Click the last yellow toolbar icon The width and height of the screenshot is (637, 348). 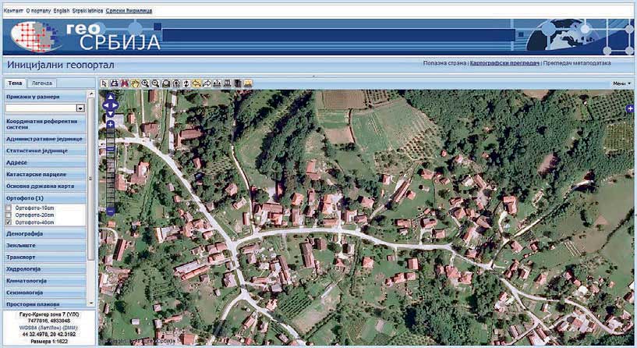pos(248,83)
